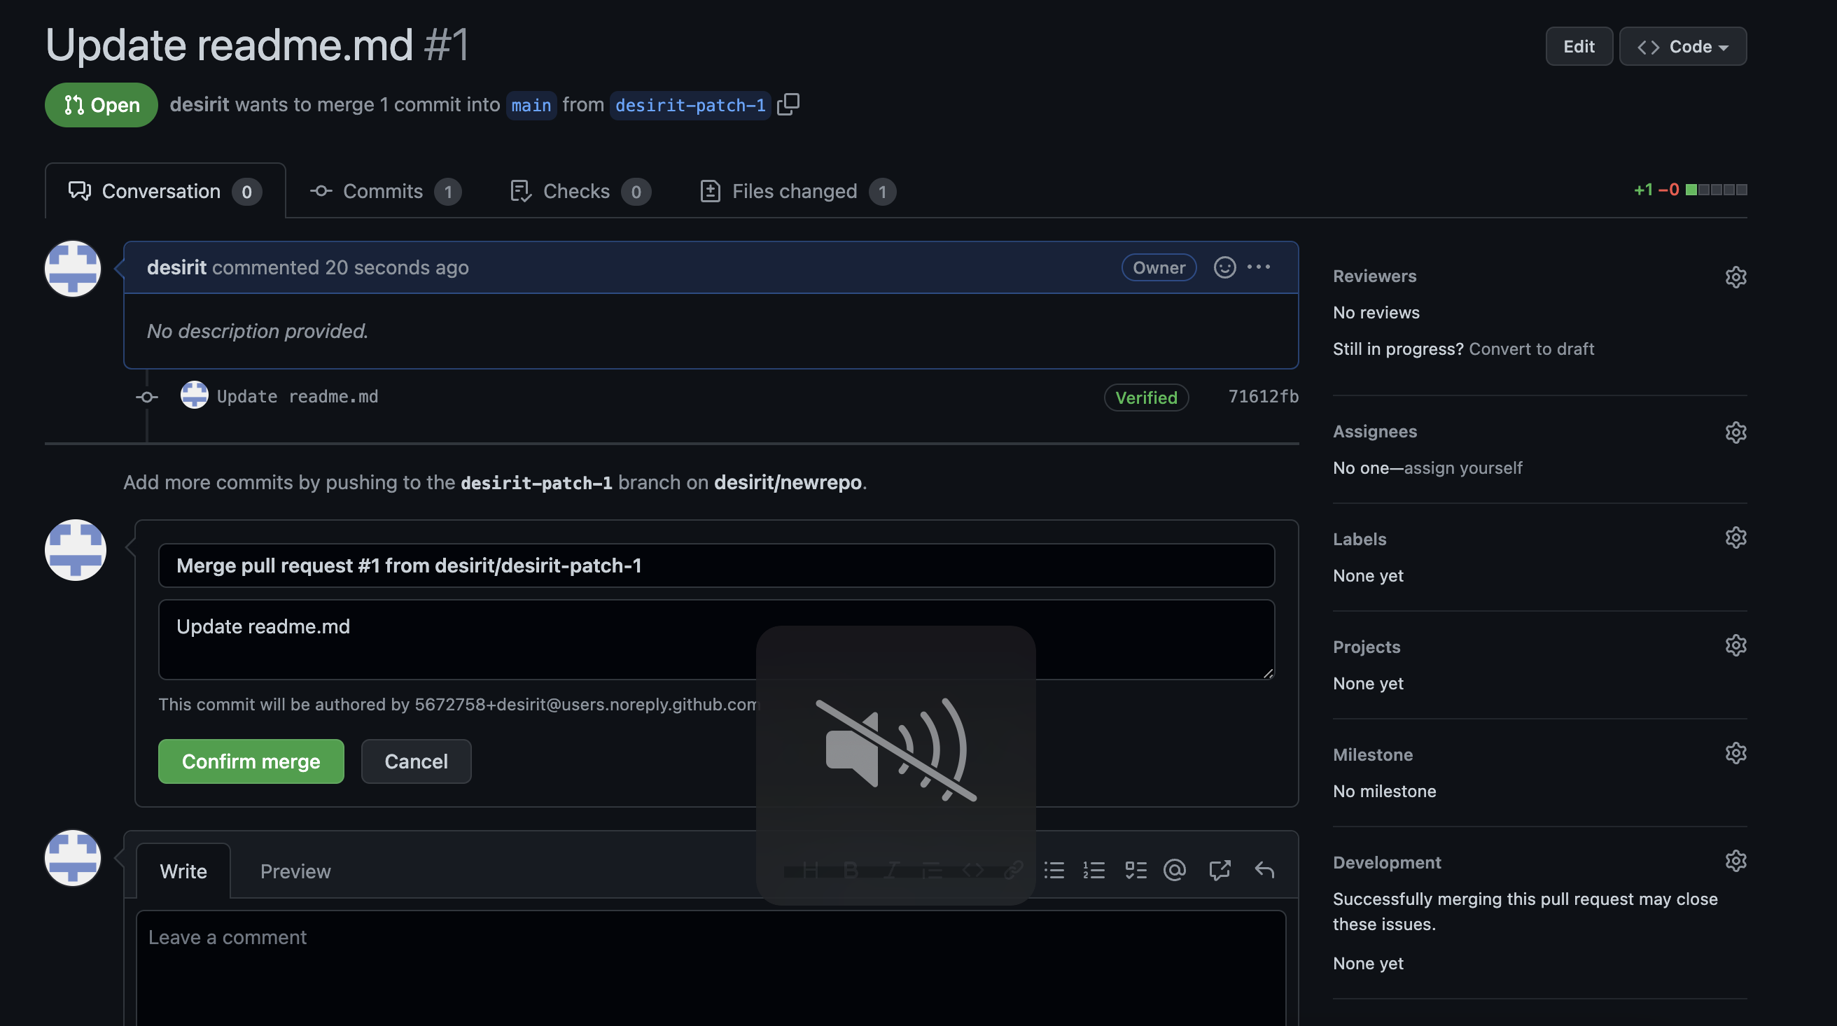Cancel the merge

(416, 761)
